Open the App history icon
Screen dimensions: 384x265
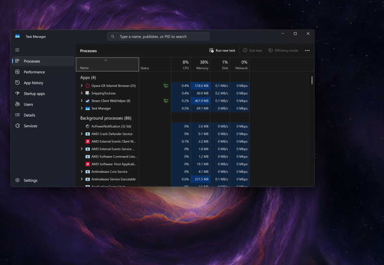18,83
